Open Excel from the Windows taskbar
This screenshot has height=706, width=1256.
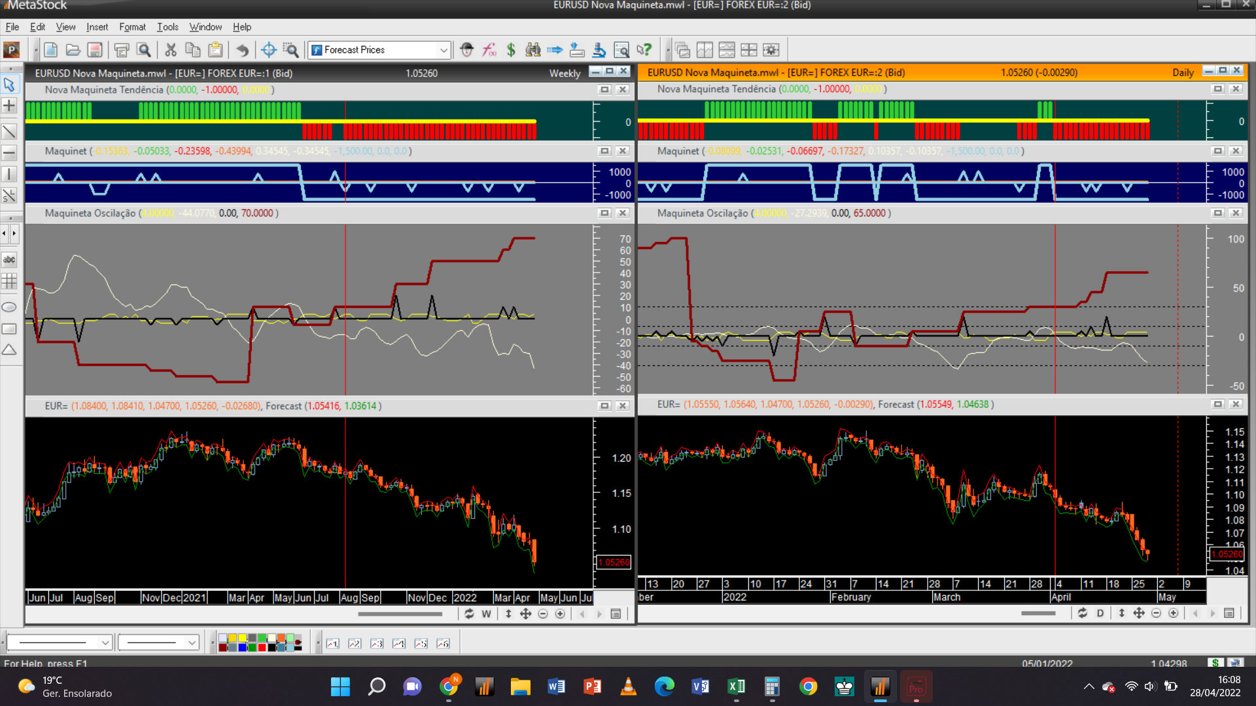point(736,686)
